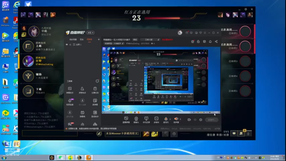Image resolution: width=286 pixels, height=161 pixels.
Task: Open the rune page dropdown 木乐Mooner卡莎通用符文
Action: coord(122,133)
